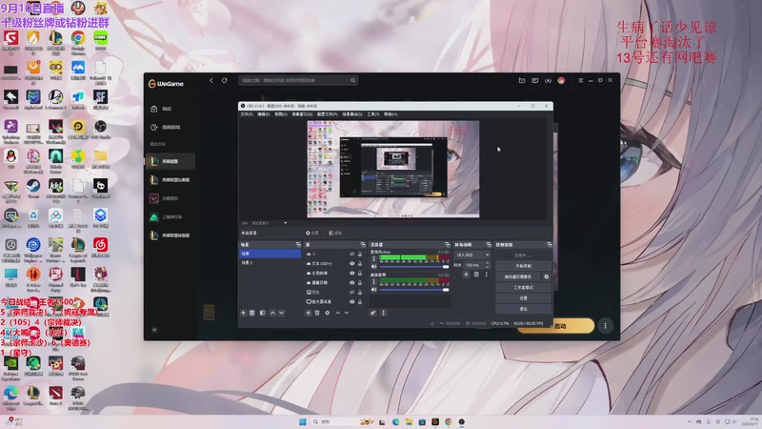
Task: Click 启动虚拟摄像机 button
Action: coord(518,276)
